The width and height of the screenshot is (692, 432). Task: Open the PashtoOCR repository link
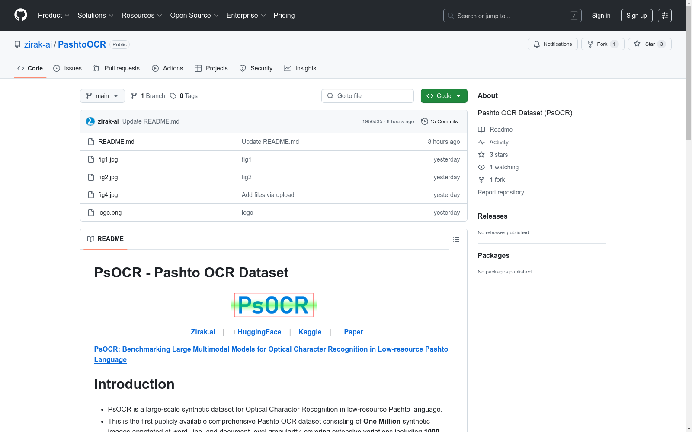[x=82, y=44]
